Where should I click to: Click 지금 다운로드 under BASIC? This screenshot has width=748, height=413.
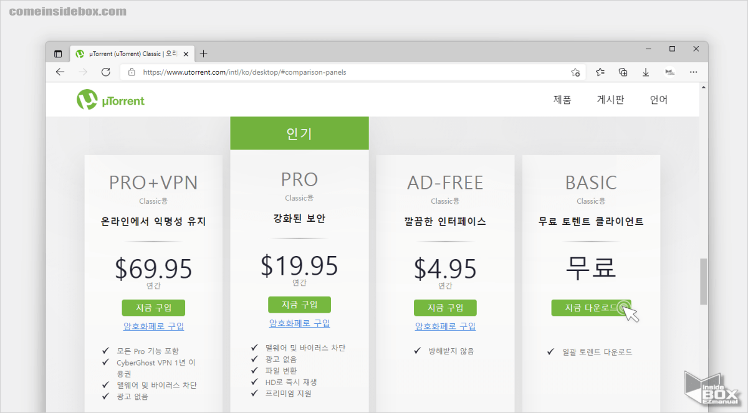(591, 308)
